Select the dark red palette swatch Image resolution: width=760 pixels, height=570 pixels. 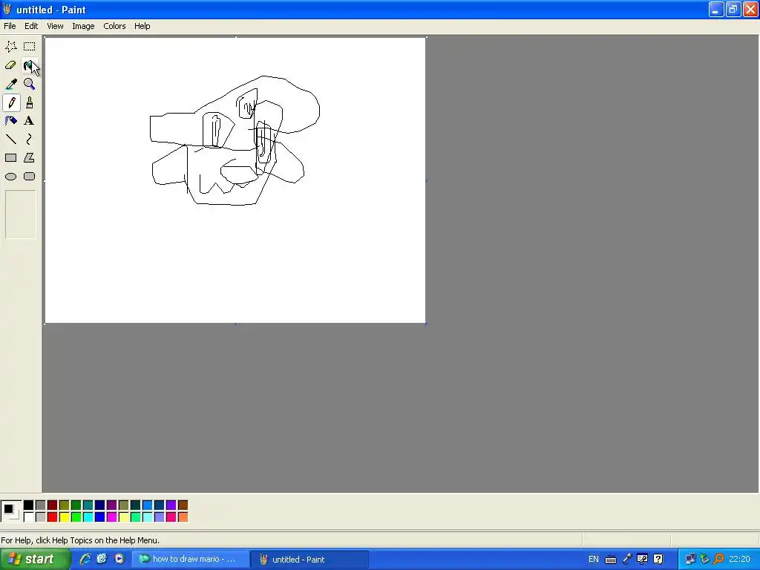tap(53, 505)
